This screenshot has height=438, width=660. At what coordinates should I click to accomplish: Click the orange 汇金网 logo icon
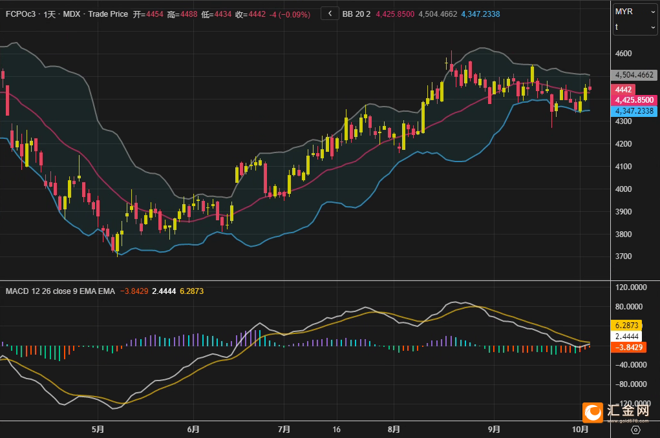[593, 412]
